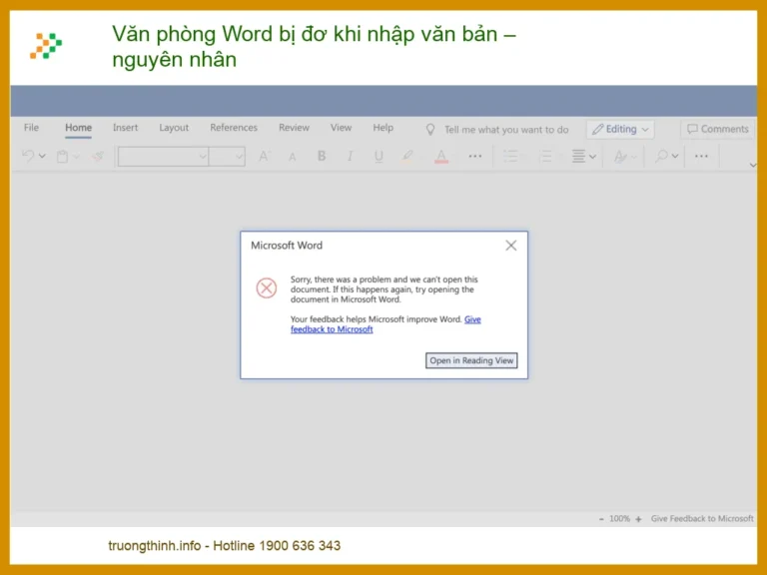767x575 pixels.
Task: Select the Format Painter icon
Action: click(x=98, y=157)
